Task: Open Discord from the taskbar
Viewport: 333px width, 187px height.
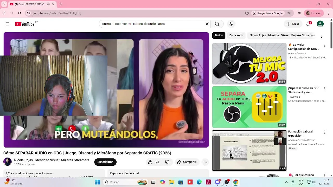Action: point(218,182)
